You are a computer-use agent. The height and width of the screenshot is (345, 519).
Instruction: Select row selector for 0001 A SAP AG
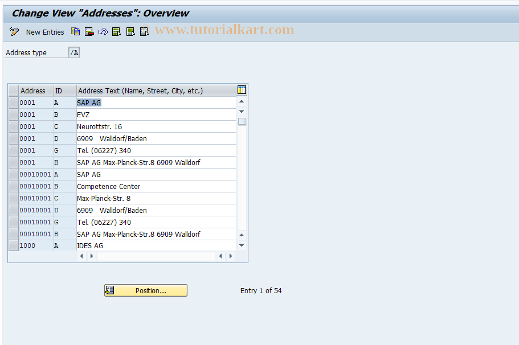pyautogui.click(x=14, y=102)
